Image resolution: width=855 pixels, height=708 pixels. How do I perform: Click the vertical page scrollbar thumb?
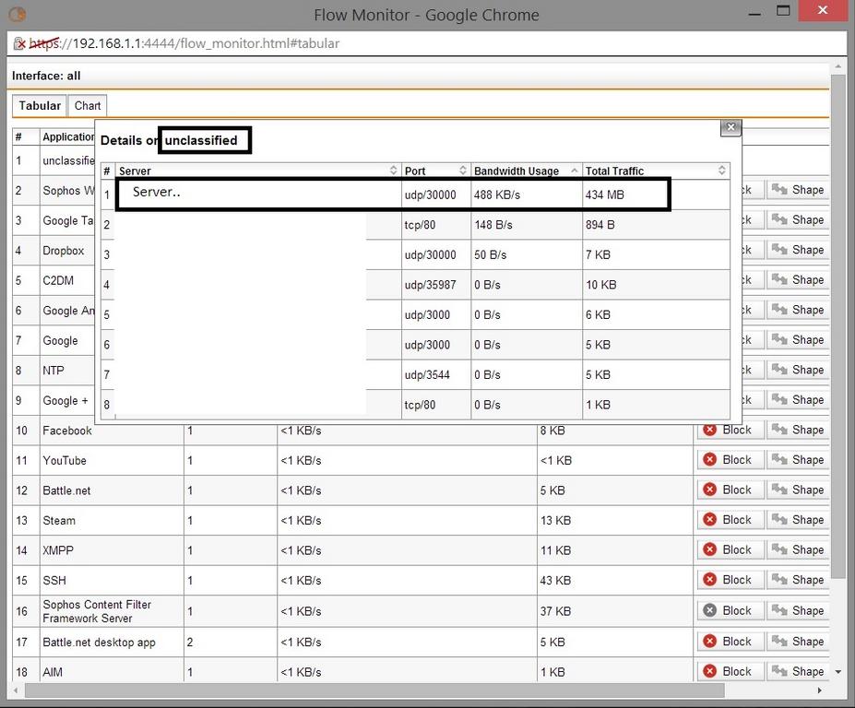coord(838,326)
